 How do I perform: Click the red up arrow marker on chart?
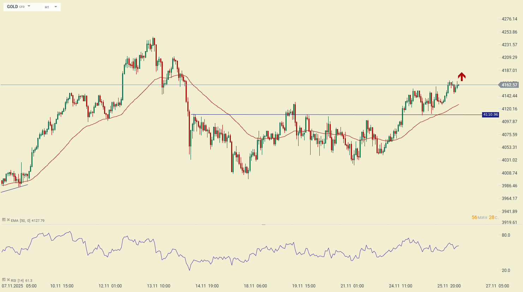point(462,77)
